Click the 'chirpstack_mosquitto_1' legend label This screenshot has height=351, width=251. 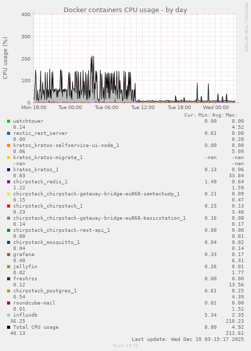pyautogui.click(x=46, y=242)
